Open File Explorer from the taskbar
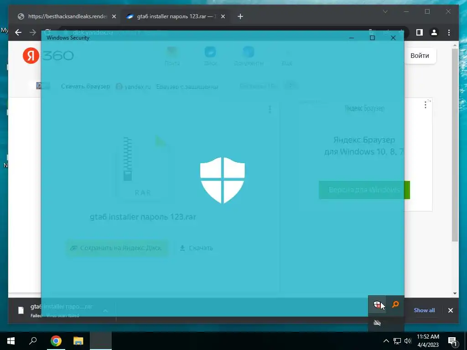467x350 pixels. click(x=78, y=341)
